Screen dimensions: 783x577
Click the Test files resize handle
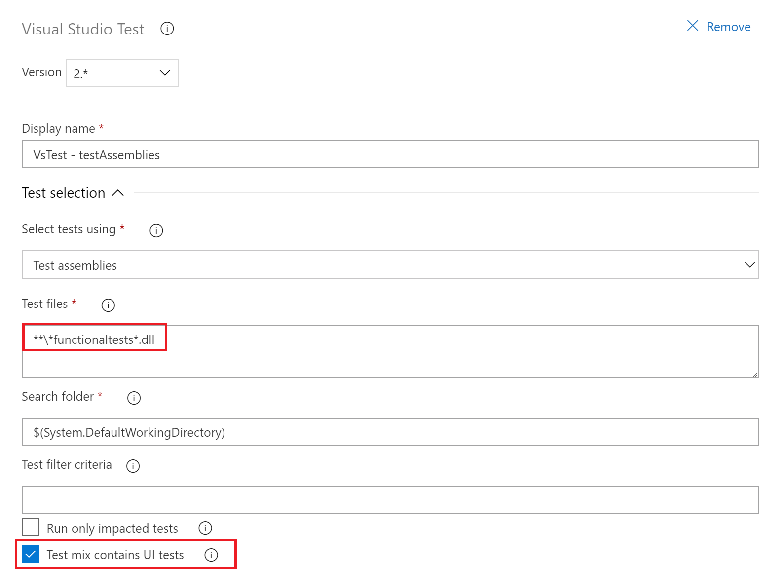(x=755, y=375)
